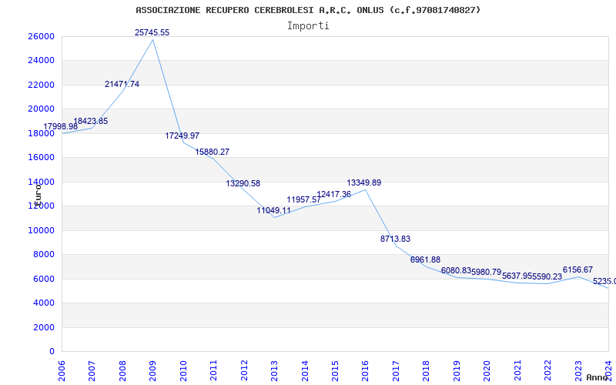This screenshot has height=385, width=616.
Task: Click y-axis tick 4000
Action: pyautogui.click(x=44, y=303)
